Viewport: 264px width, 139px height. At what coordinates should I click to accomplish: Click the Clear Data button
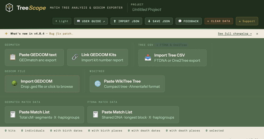click(x=219, y=21)
